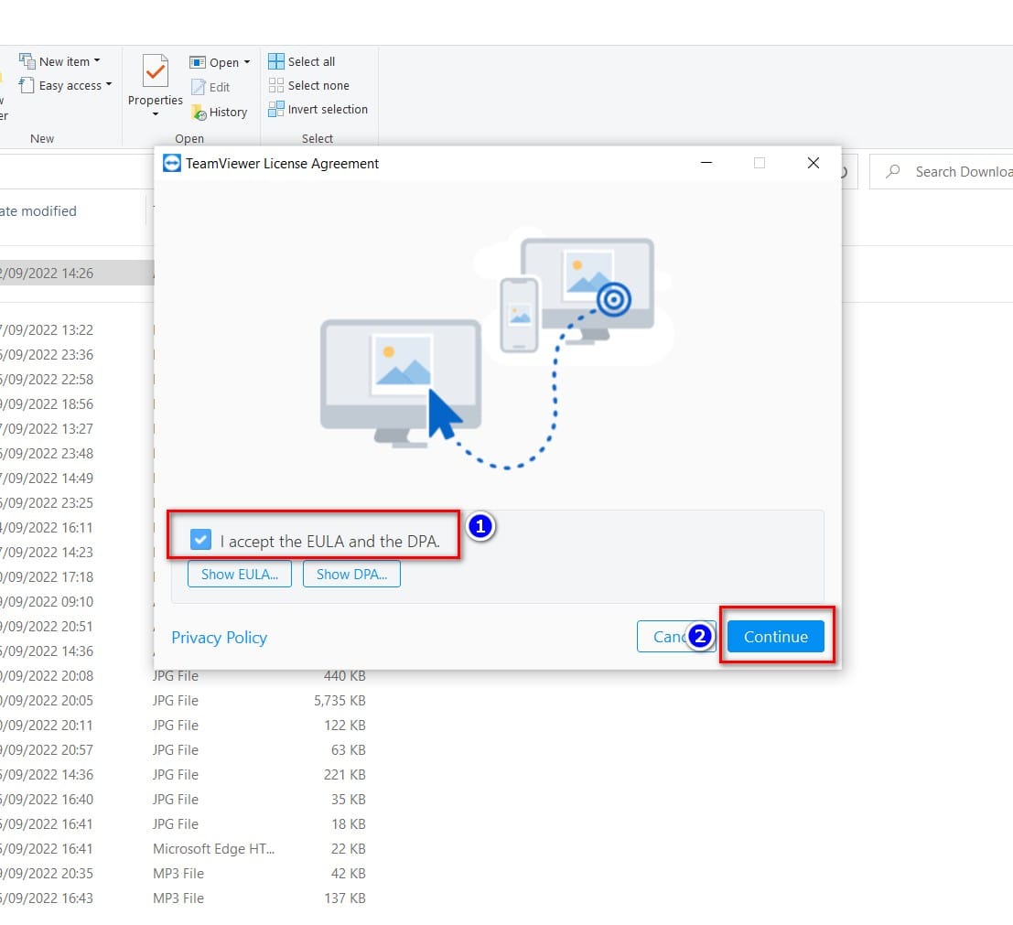Uncheck the EULA and DPA acceptance checkbox
1013x925 pixels.
201,540
